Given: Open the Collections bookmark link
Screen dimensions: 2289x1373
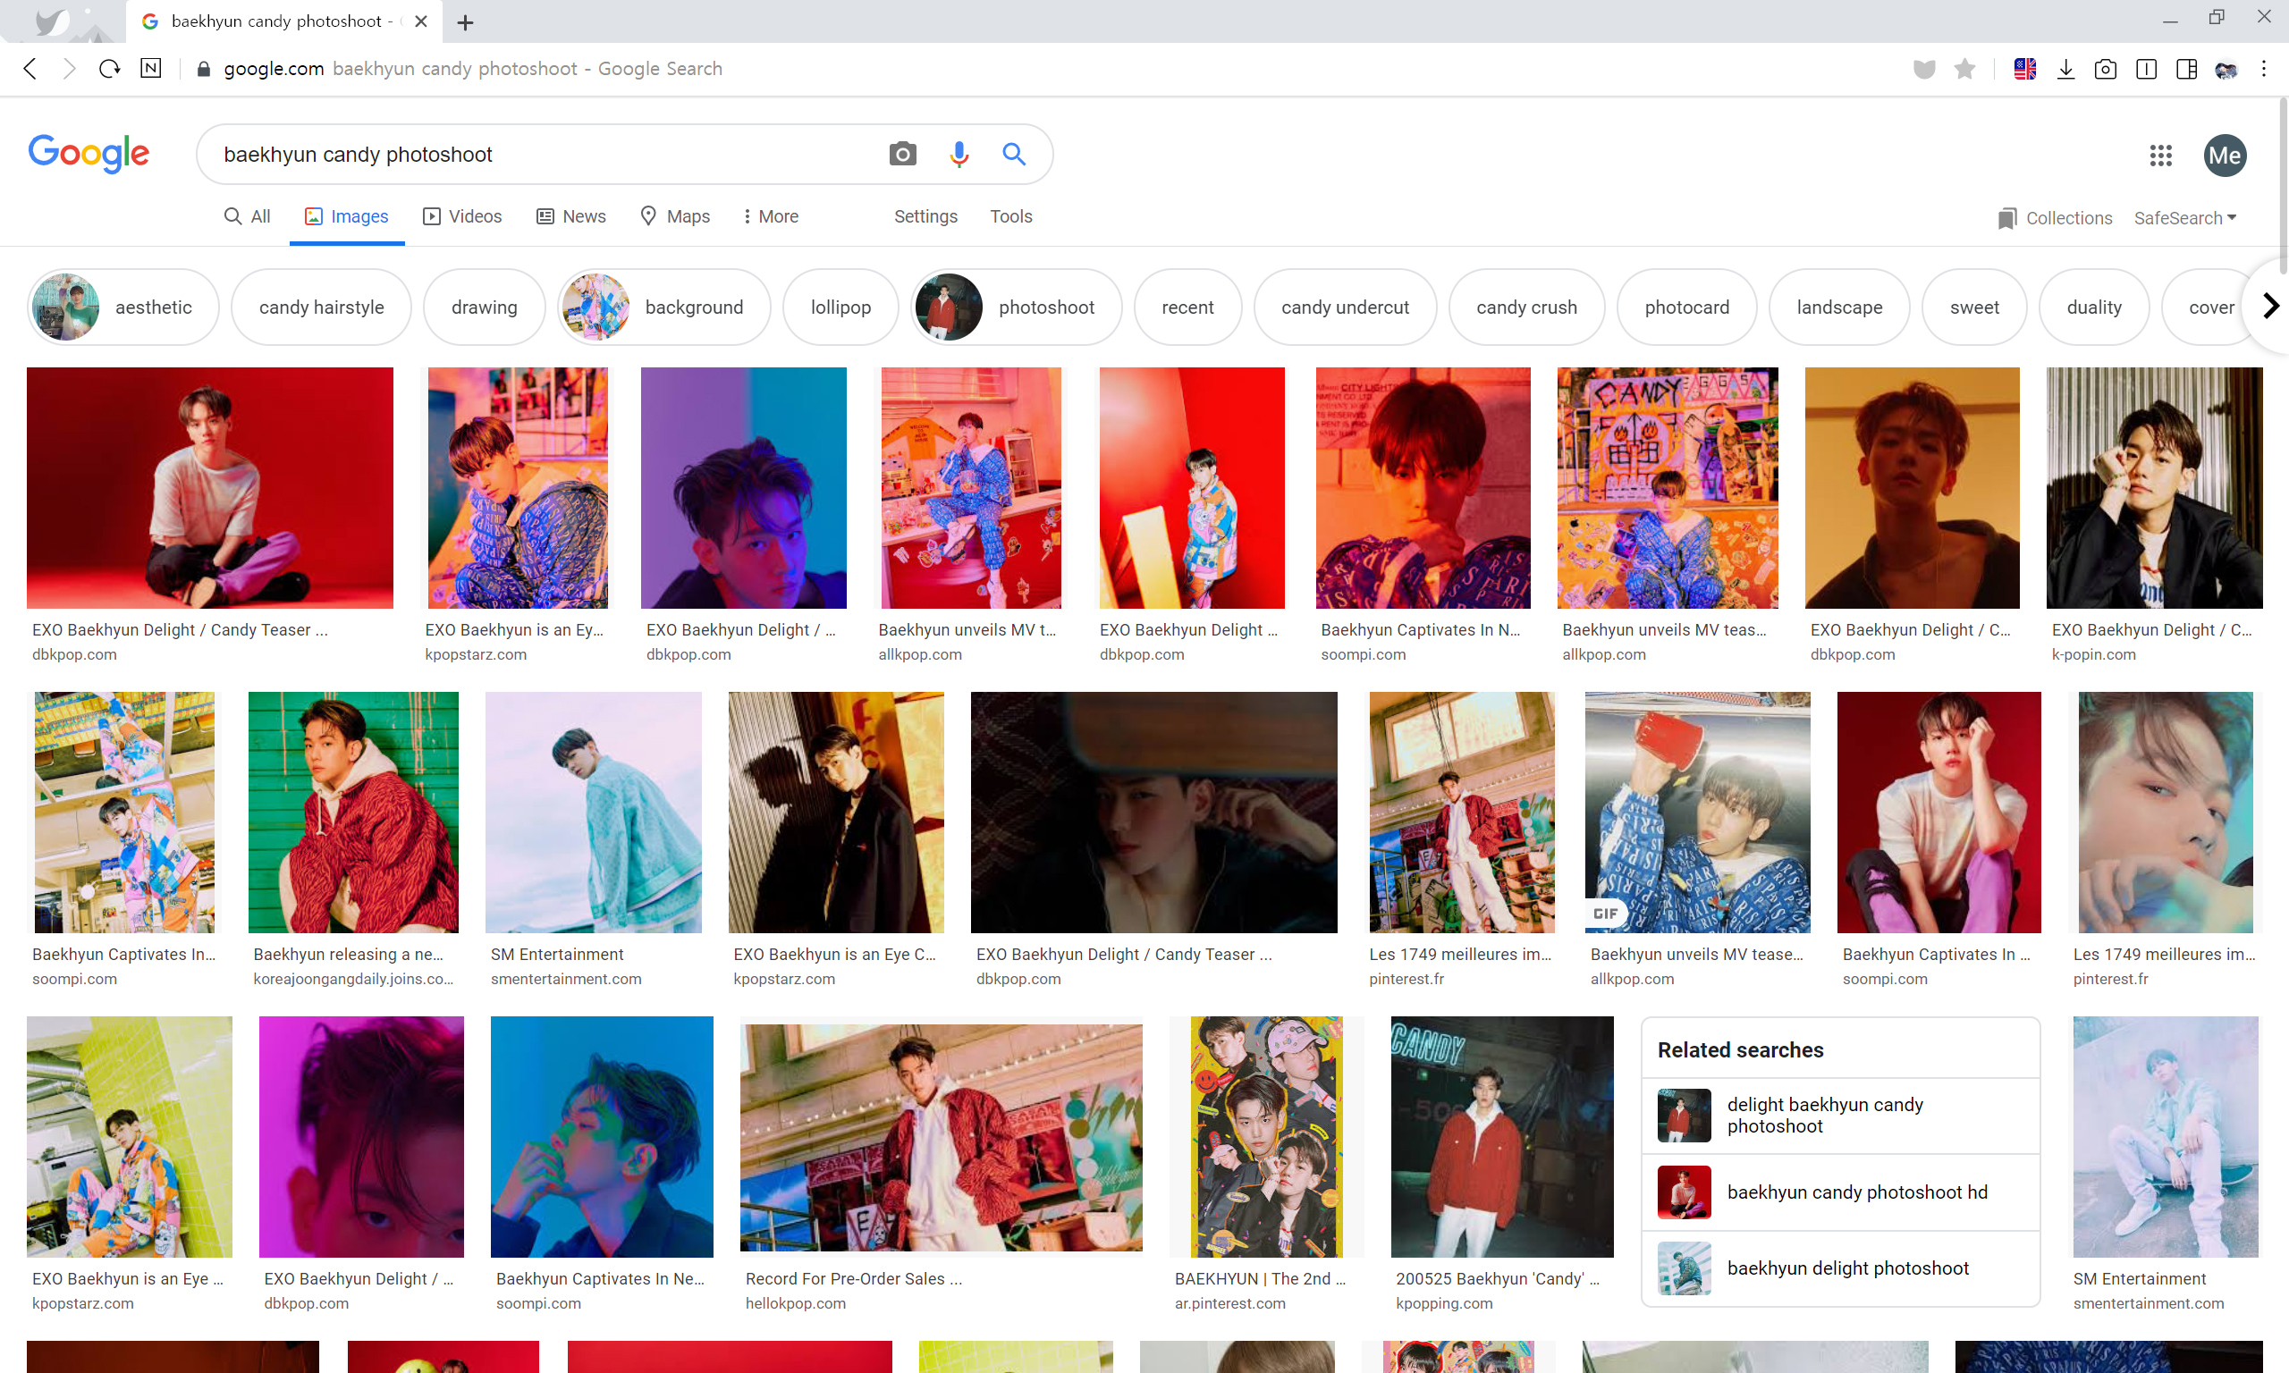Looking at the screenshot, I should pos(2055,218).
